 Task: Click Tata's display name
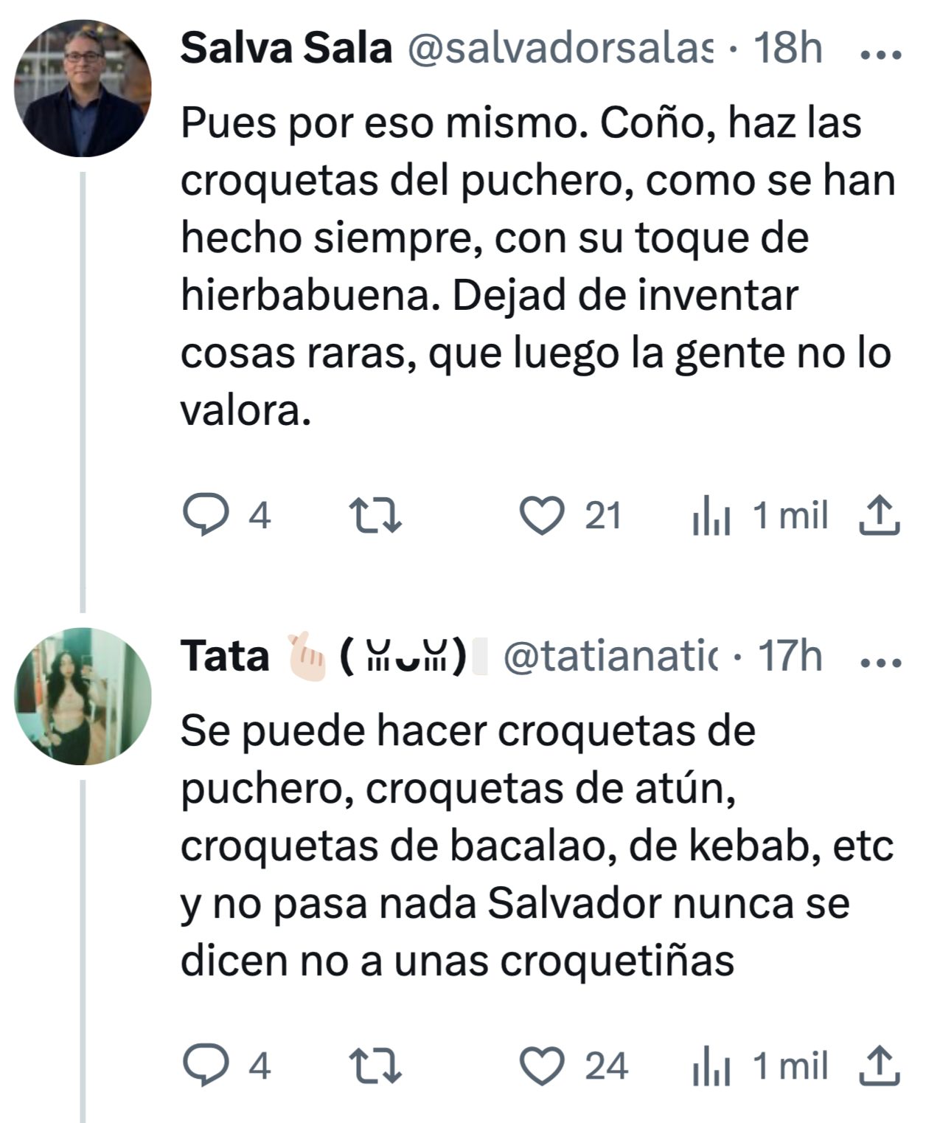(226, 656)
